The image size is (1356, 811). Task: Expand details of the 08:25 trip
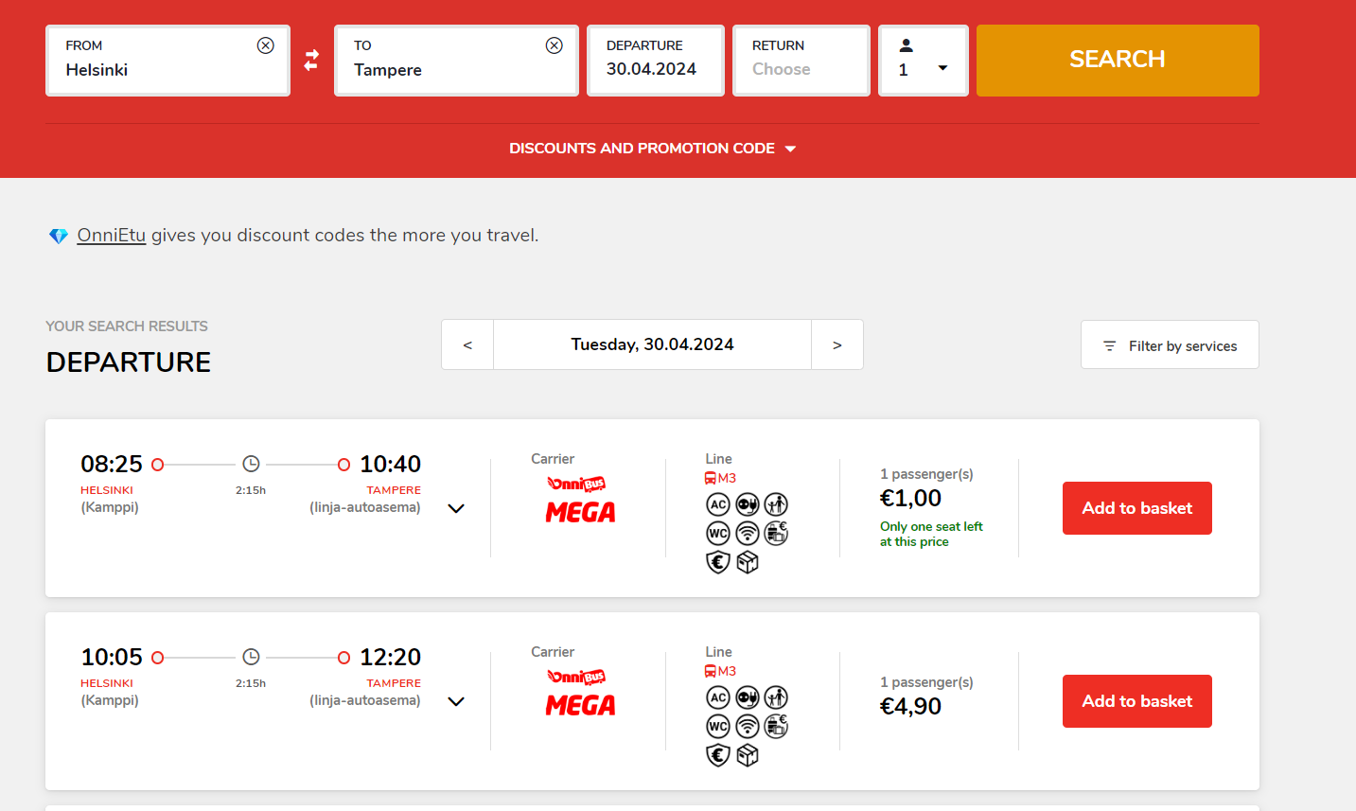[456, 508]
